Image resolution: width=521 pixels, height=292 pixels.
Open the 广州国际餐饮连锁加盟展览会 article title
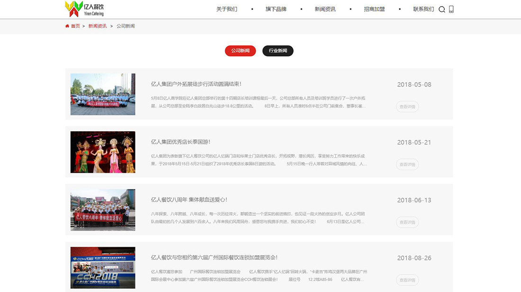coord(214,258)
